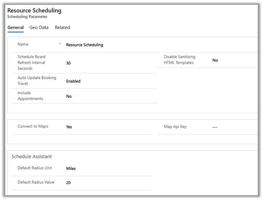This screenshot has width=263, height=200.
Task: Select the General tab
Action: (15, 27)
